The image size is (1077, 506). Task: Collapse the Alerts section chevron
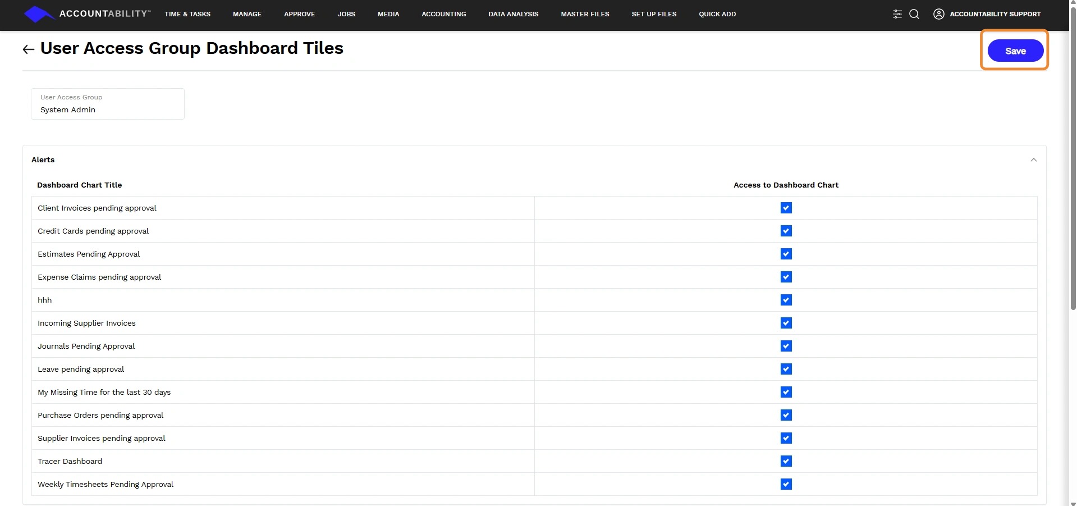tap(1033, 160)
